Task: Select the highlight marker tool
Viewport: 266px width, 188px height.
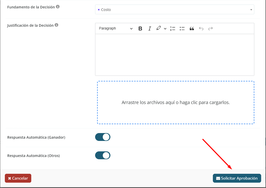Action: [x=159, y=28]
